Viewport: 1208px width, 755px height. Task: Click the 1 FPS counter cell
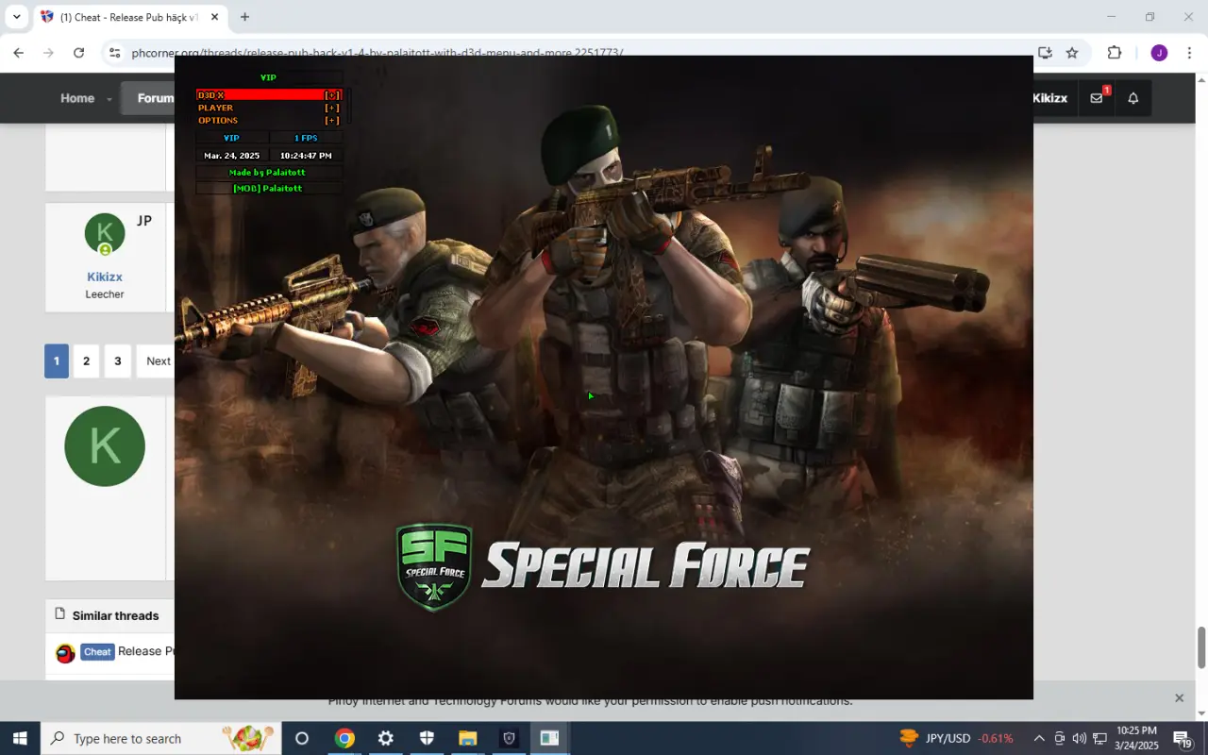[306, 138]
